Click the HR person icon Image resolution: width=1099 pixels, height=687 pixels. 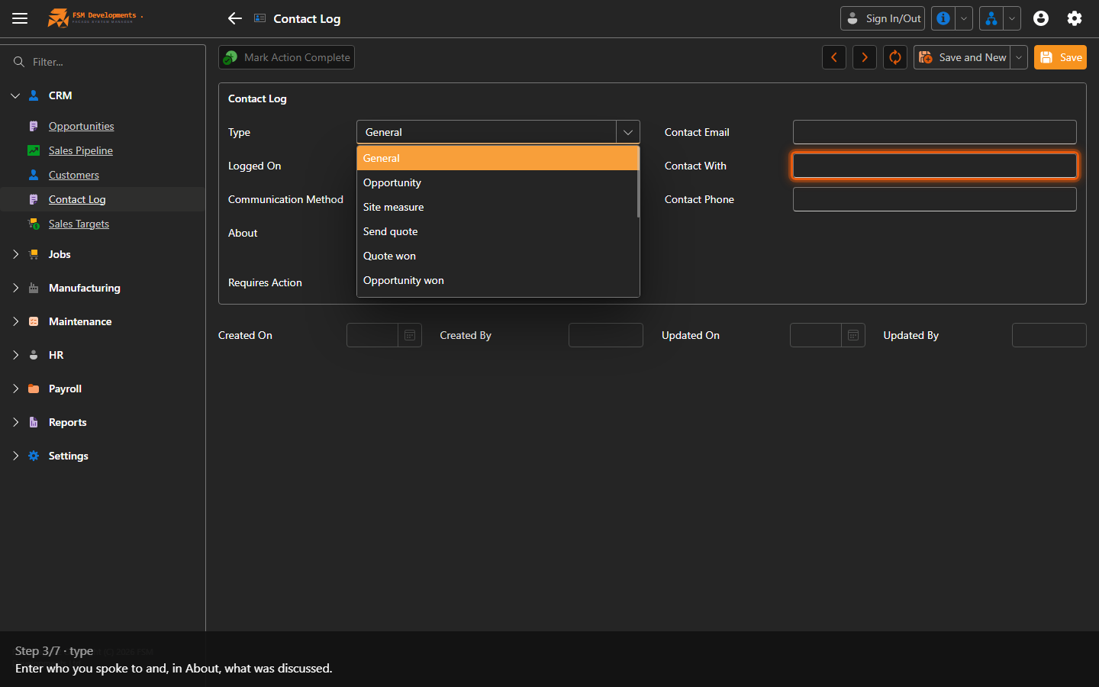[34, 355]
